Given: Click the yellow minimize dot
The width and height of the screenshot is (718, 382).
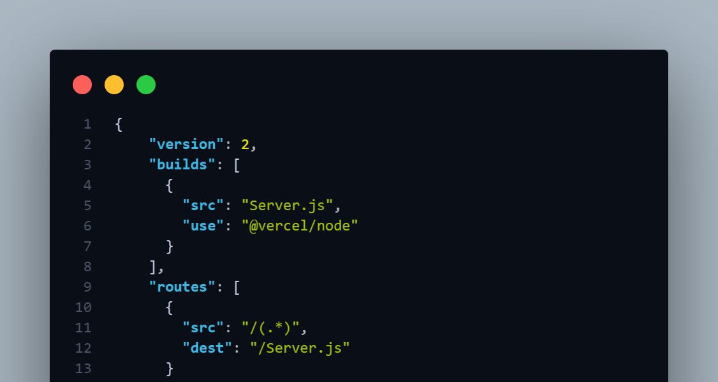Looking at the screenshot, I should coord(114,85).
